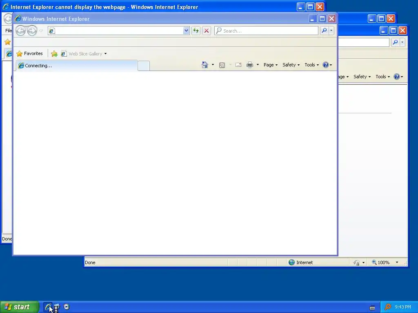418x313 pixels.
Task: Open the Safety menu in front window
Action: point(291,65)
